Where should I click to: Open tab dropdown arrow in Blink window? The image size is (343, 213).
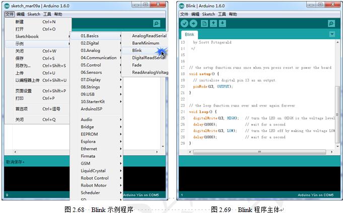pos(332,34)
